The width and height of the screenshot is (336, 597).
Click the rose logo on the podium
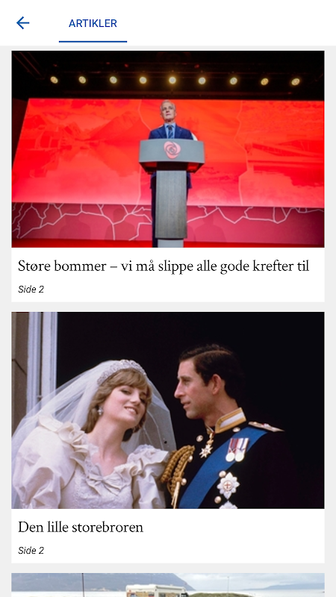pyautogui.click(x=172, y=150)
